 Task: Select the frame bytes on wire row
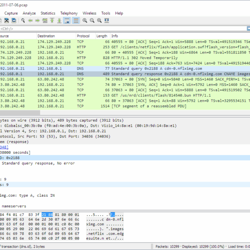(x=125, y=120)
